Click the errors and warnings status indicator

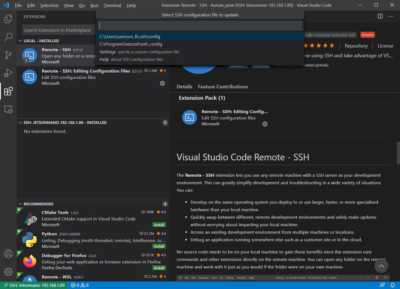[x=80, y=285]
